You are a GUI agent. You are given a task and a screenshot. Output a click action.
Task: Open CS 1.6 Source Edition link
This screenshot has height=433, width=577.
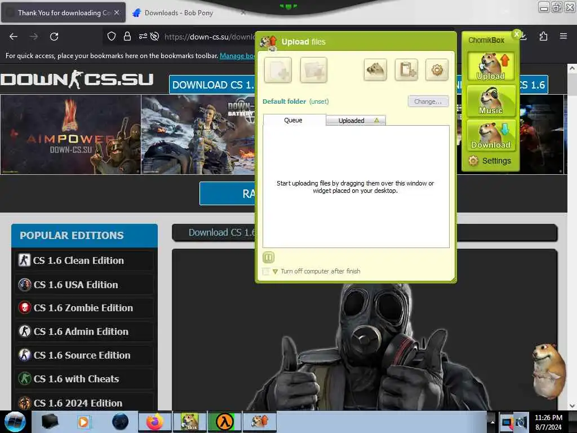point(85,355)
